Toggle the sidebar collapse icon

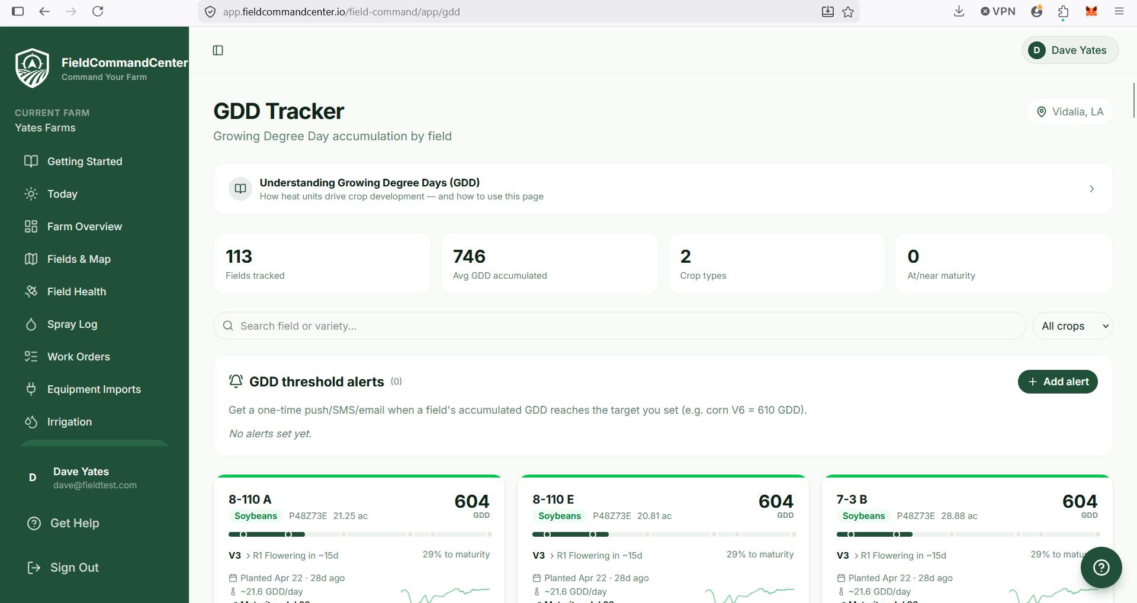(218, 50)
